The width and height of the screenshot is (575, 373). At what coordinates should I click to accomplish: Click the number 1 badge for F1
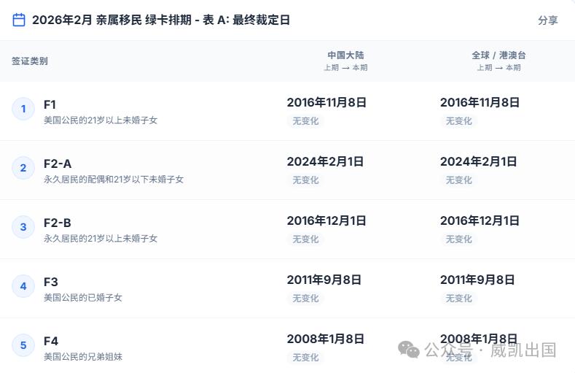(x=23, y=109)
